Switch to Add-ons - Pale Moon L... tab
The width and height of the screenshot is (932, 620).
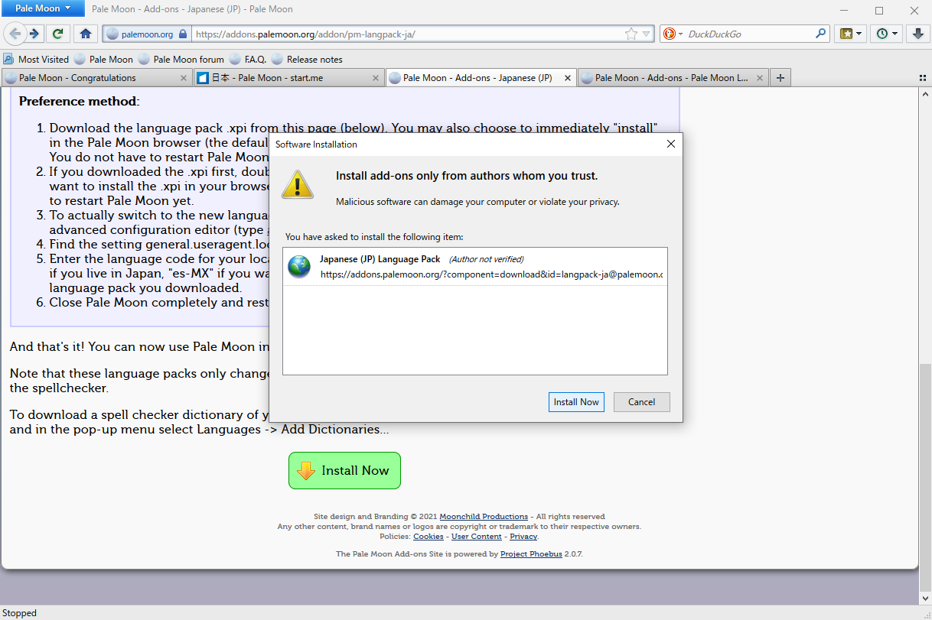(x=671, y=78)
